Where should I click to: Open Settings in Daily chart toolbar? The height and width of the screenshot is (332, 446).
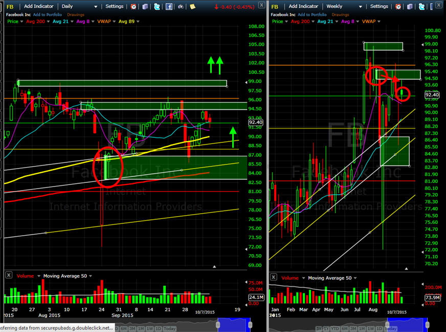click(115, 6)
